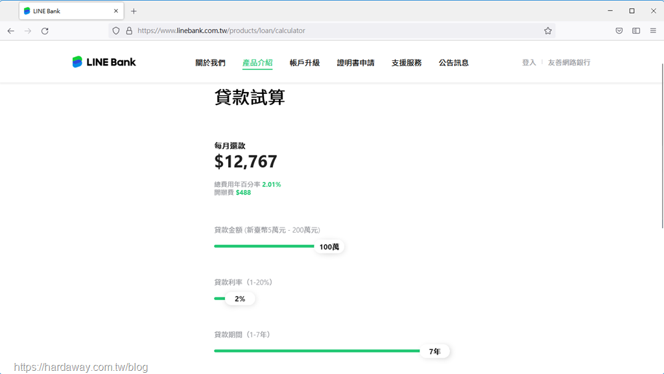The height and width of the screenshot is (374, 664).
Task: Bookmark this page with the star
Action: [x=548, y=31]
